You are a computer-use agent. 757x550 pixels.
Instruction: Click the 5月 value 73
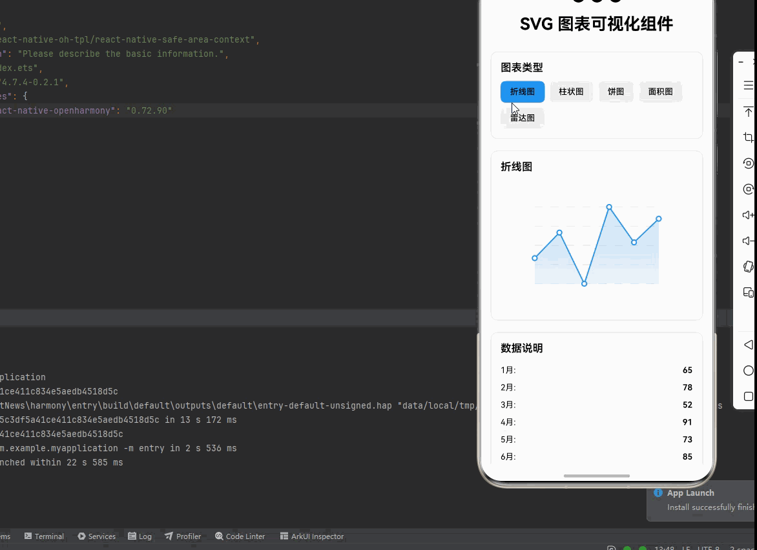687,440
